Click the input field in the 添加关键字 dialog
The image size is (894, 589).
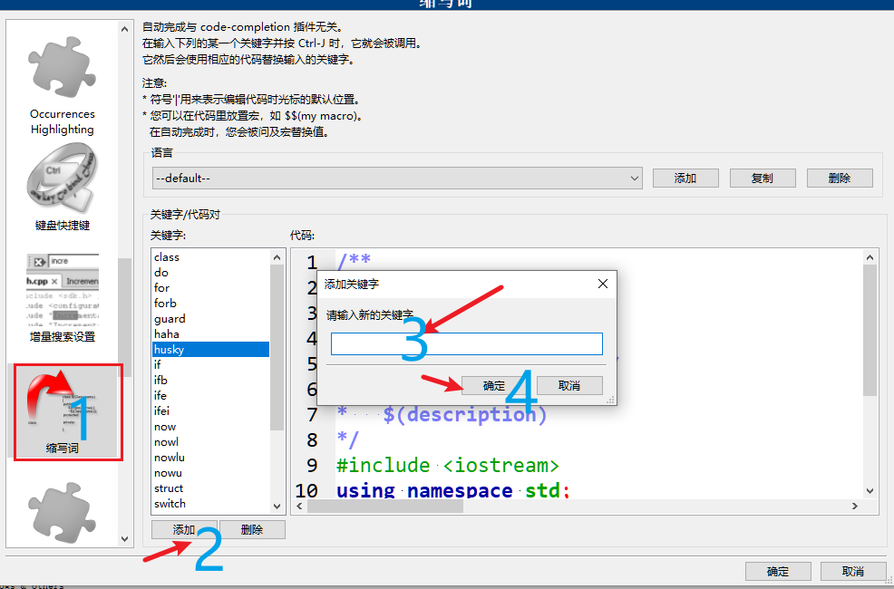pos(466,343)
